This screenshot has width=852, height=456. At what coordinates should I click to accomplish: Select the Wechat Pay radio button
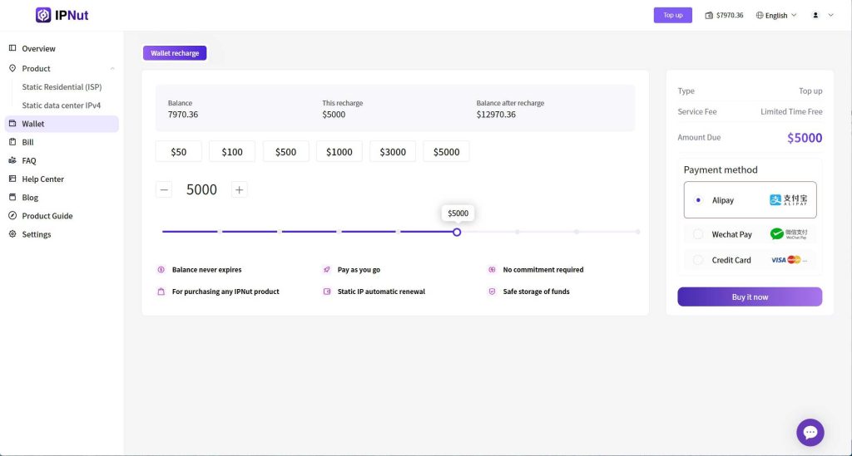(x=698, y=234)
